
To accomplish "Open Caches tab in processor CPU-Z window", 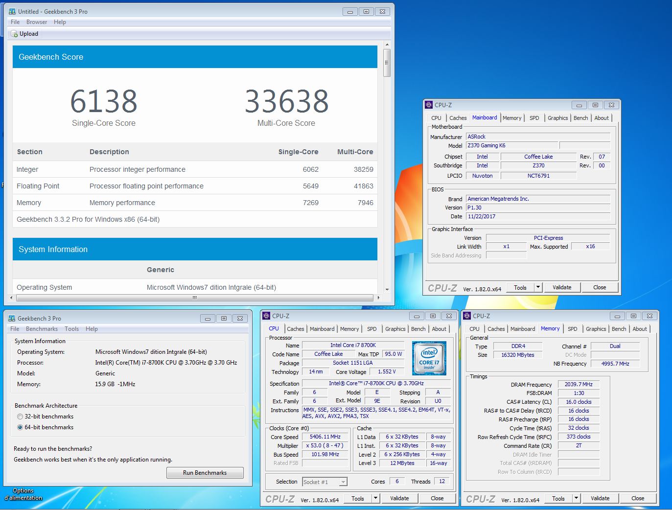I will (295, 329).
